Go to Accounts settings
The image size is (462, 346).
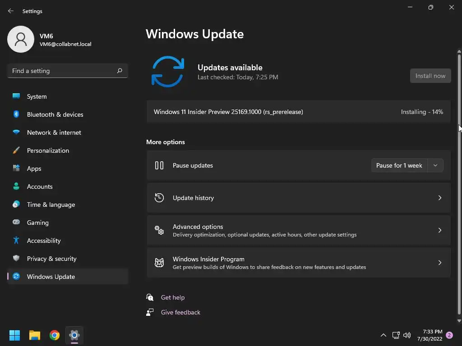point(68,187)
